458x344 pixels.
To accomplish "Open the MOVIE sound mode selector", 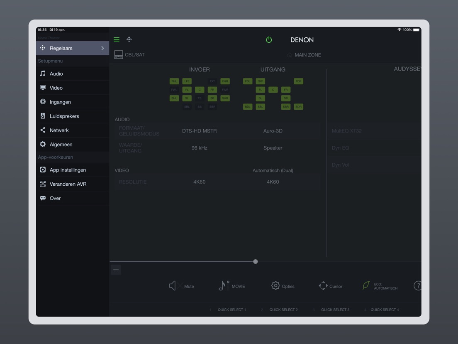I will 232,286.
